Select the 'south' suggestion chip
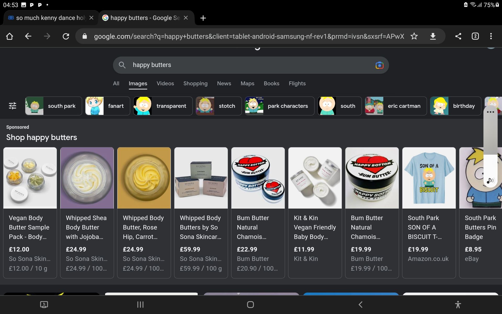The width and height of the screenshot is (502, 314). point(340,106)
